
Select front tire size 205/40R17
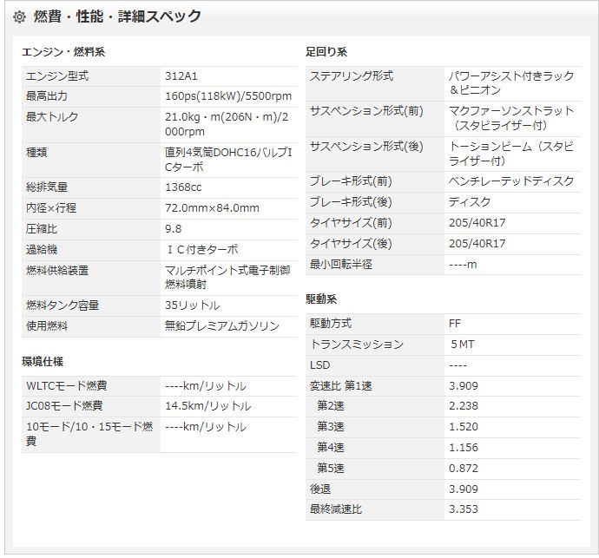point(477,223)
